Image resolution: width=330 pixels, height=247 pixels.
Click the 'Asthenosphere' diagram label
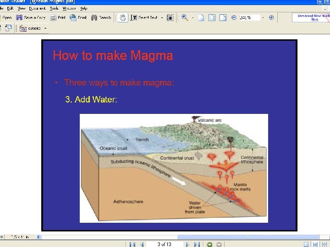point(128,202)
